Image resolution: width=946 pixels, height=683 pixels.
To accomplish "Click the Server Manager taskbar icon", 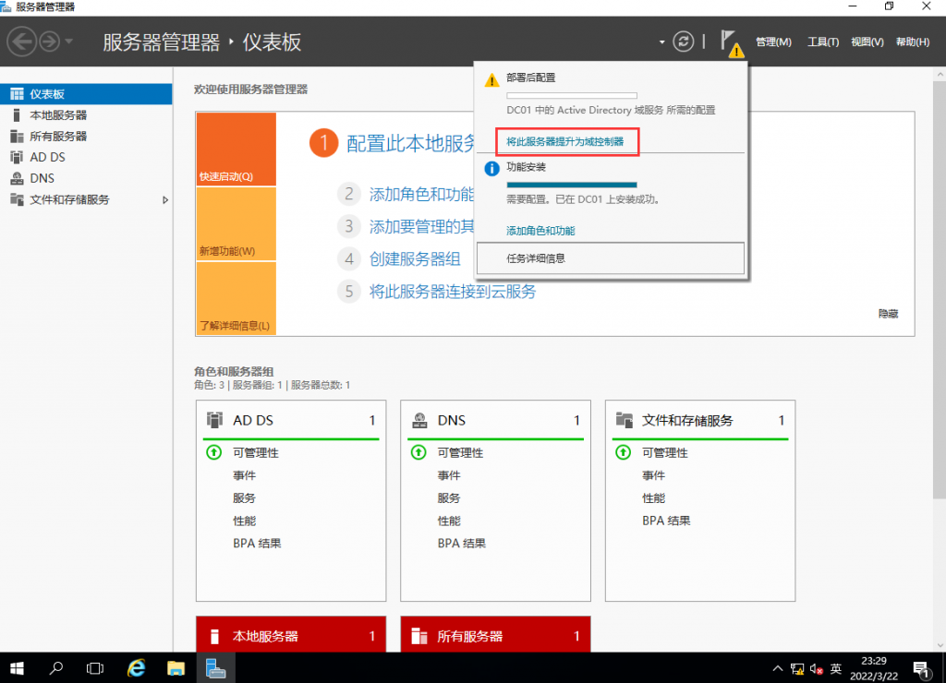I will [x=215, y=668].
